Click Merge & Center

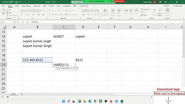(71, 14)
